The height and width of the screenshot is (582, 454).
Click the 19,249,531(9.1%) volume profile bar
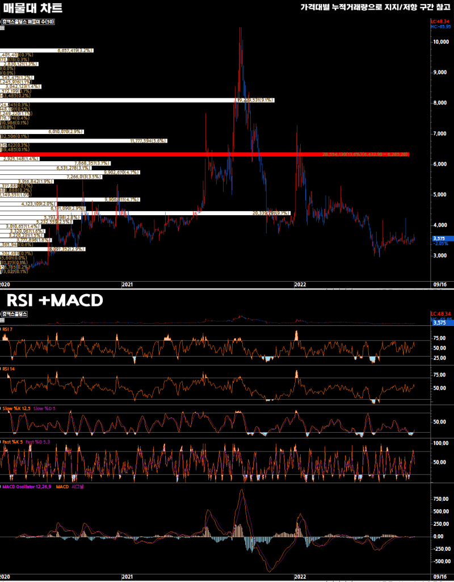click(137, 100)
